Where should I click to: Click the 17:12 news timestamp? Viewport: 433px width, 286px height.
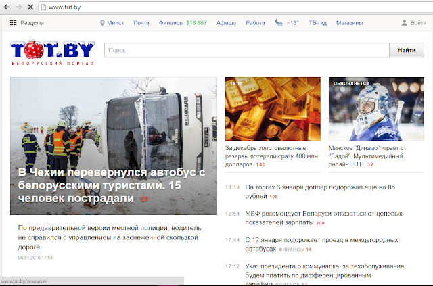[232, 266]
